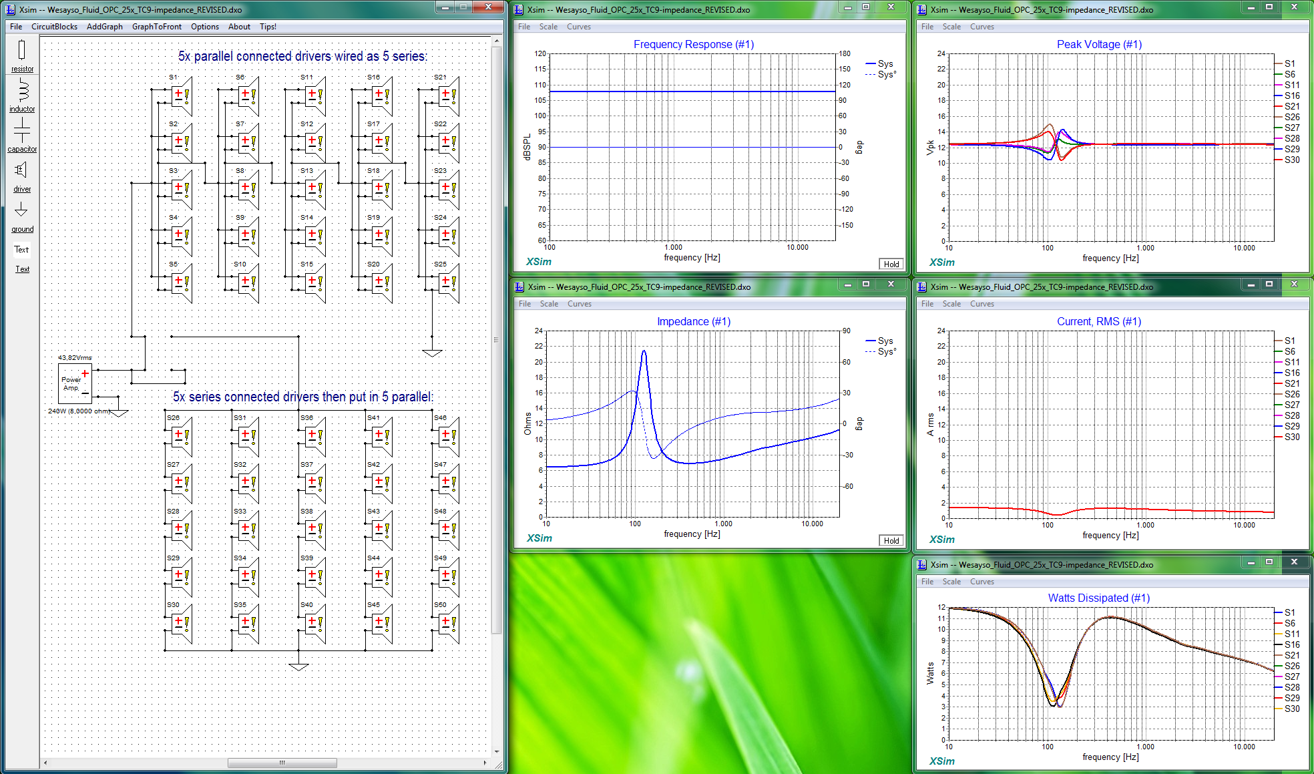Click the '5x parallel connected drivers' title text
Image resolution: width=1314 pixels, height=774 pixels.
click(302, 56)
